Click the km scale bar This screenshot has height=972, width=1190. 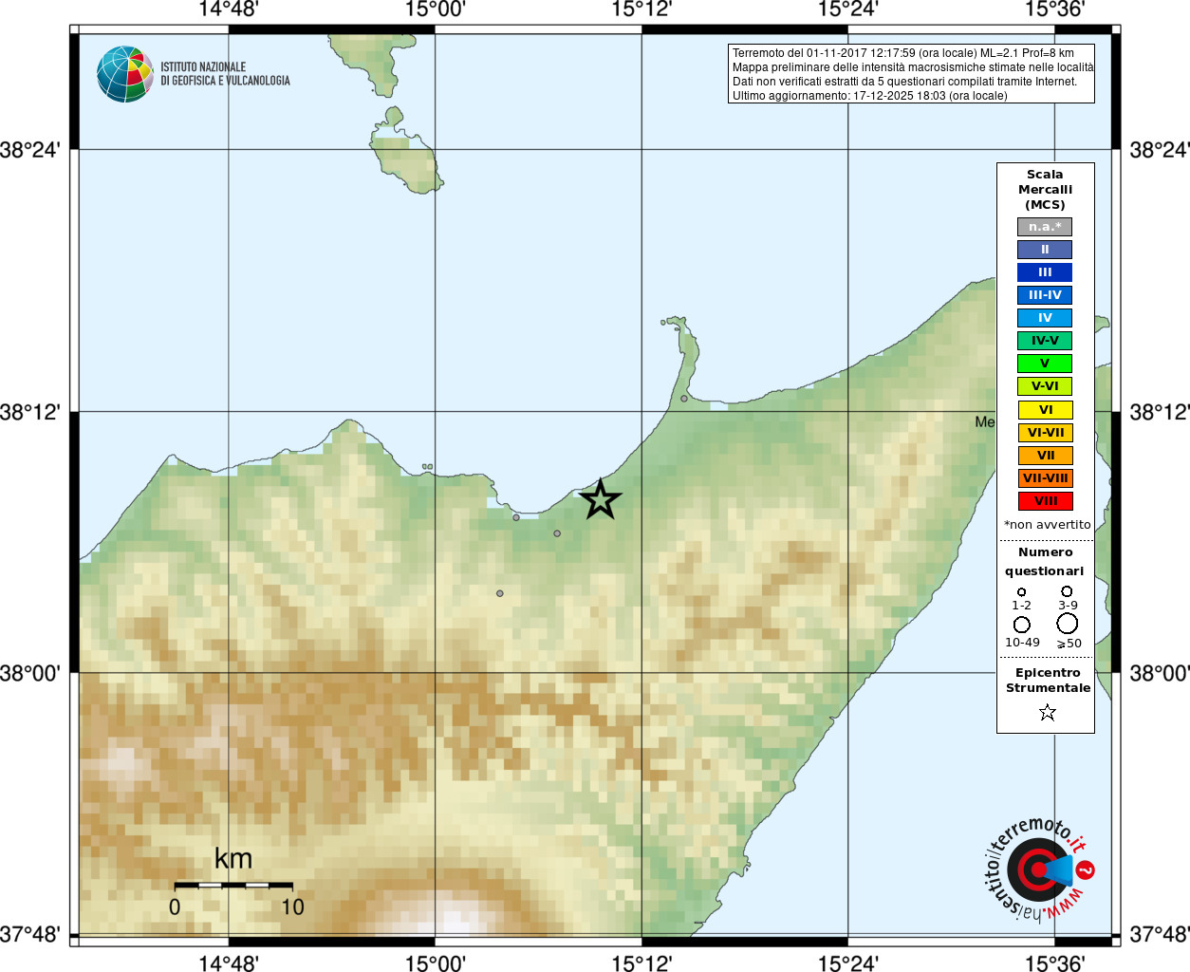tap(233, 885)
